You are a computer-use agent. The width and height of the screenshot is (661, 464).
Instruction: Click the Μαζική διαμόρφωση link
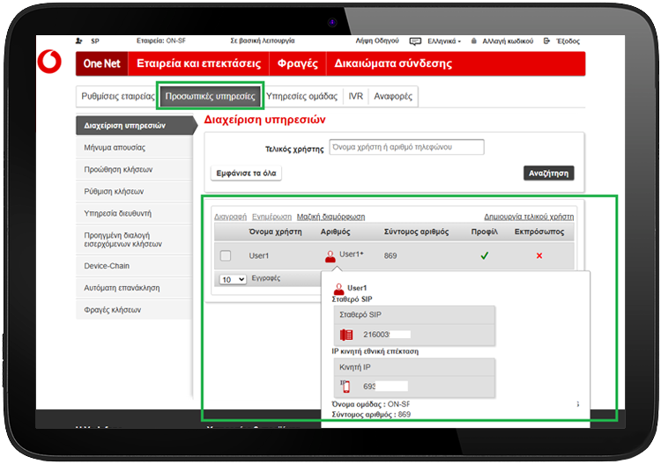(x=330, y=217)
